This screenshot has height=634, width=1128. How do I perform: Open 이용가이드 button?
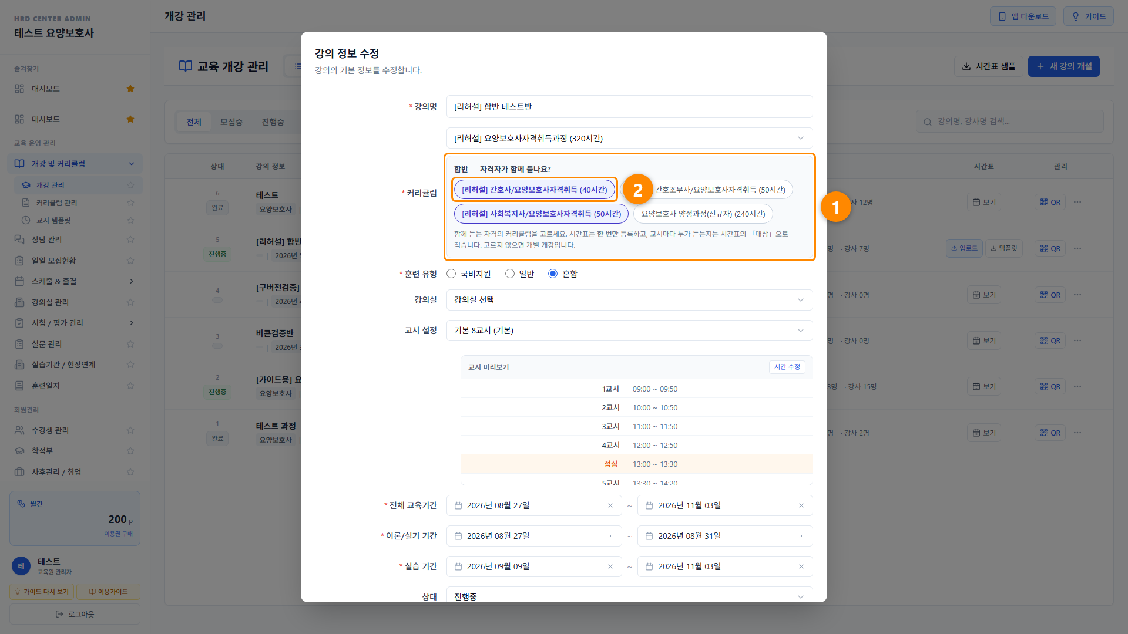point(108,592)
